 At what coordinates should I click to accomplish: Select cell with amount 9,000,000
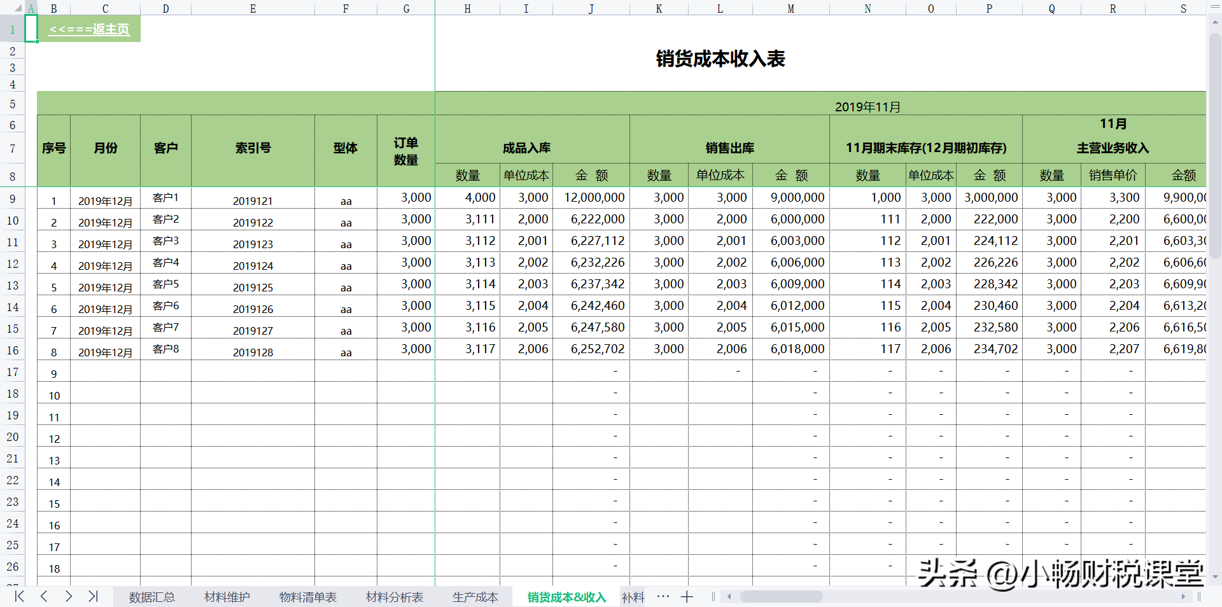(791, 198)
